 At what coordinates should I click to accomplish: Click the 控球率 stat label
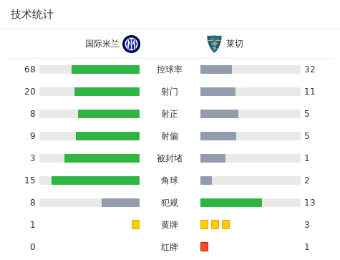click(x=170, y=69)
